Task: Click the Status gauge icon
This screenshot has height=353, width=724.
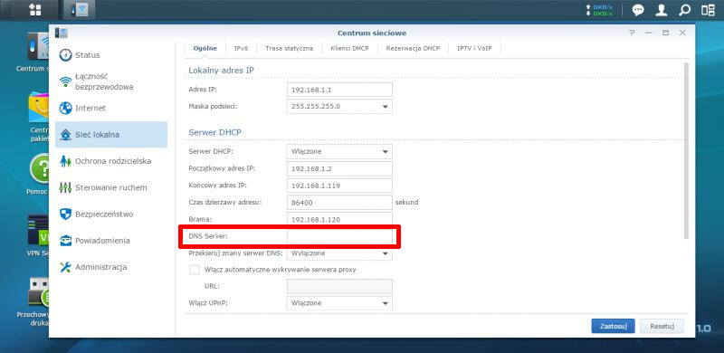Action: pyautogui.click(x=66, y=55)
